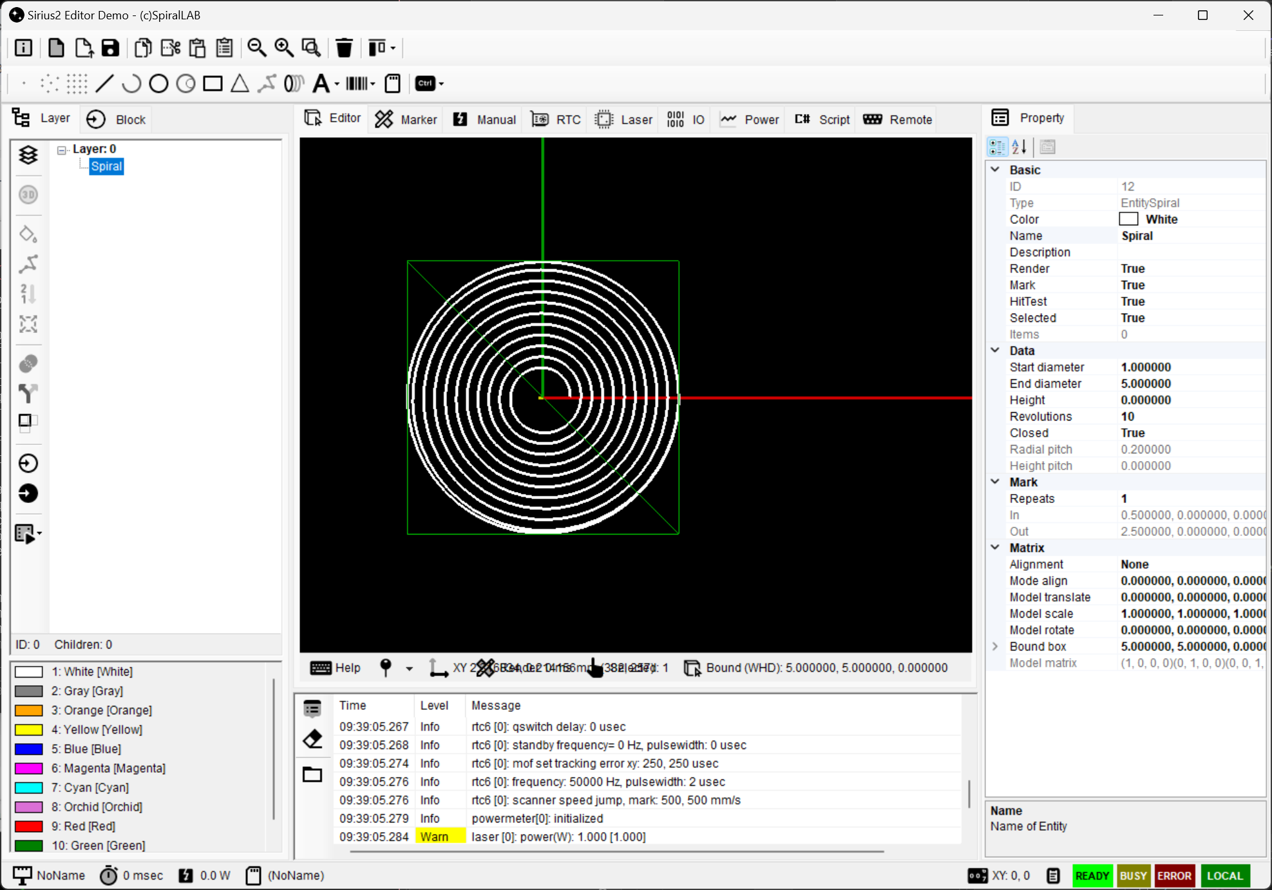Switch to the Block tab
Viewport: 1272px width, 890px height.
coord(117,119)
